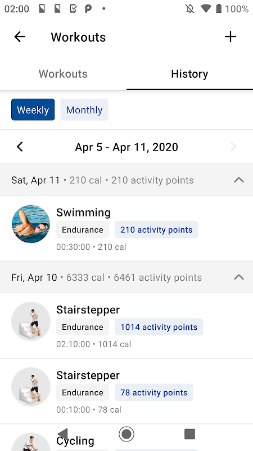Tap the 1014 activity points badge
The height and width of the screenshot is (451, 253).
pyautogui.click(x=159, y=327)
